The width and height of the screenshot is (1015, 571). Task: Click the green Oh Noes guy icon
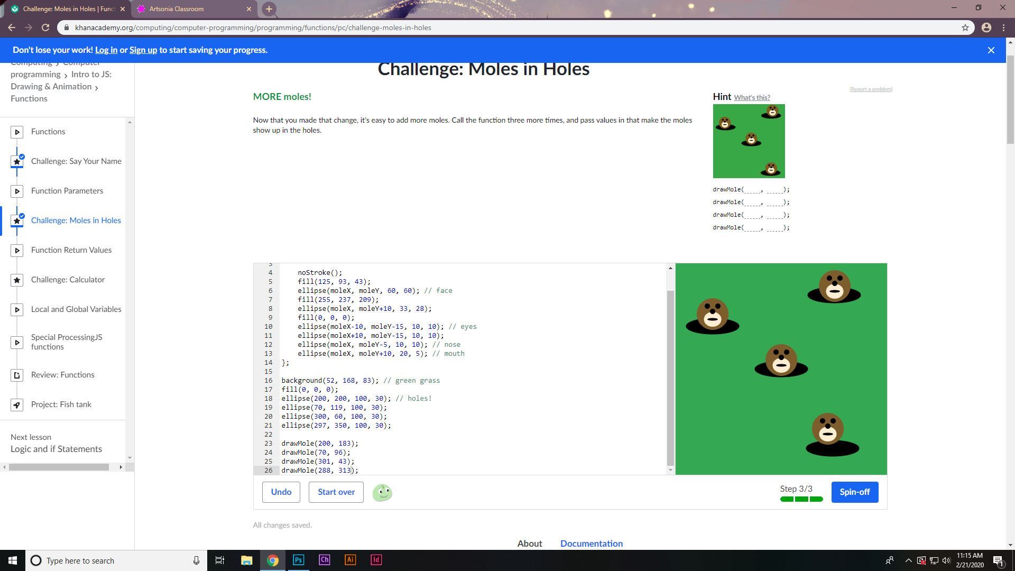coord(382,492)
